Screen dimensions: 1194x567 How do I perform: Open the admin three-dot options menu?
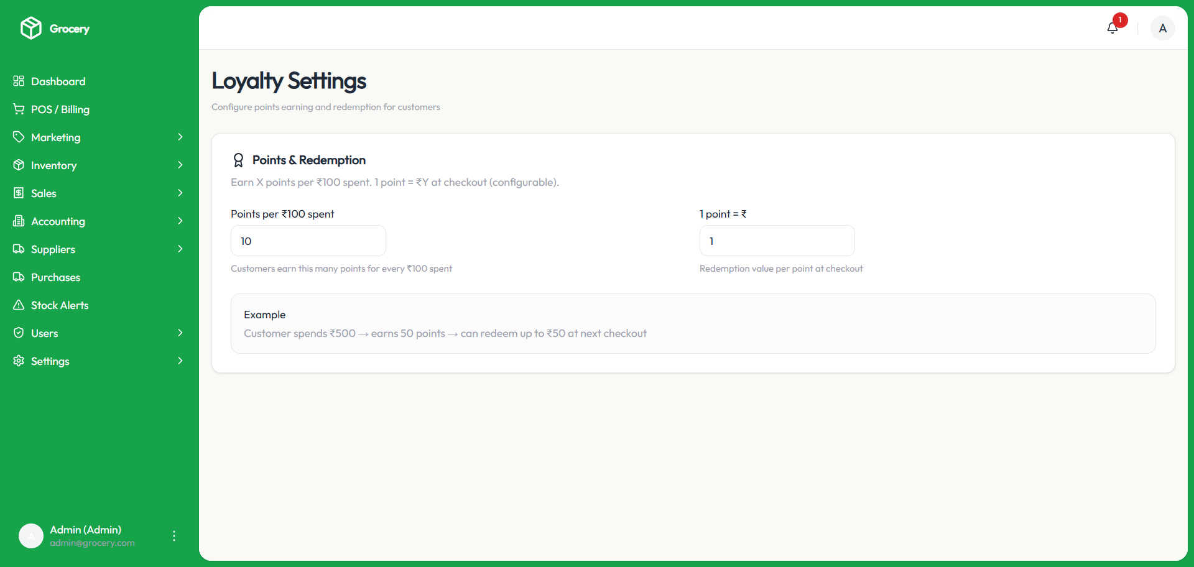coord(174,536)
